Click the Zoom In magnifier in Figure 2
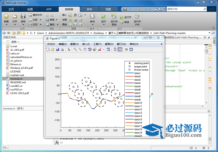 75,49
